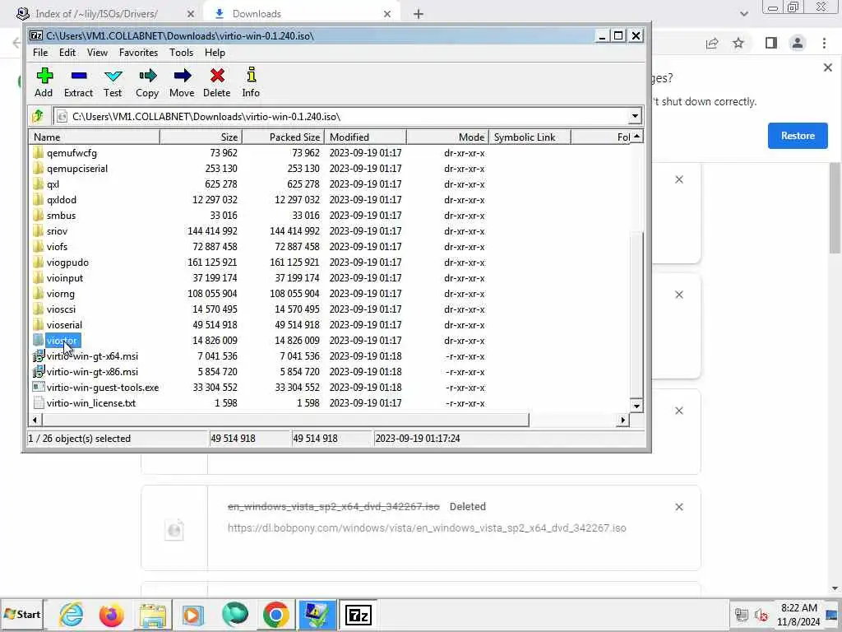Open the Chrome share icon
Screen dimensions: 842x632
click(712, 43)
